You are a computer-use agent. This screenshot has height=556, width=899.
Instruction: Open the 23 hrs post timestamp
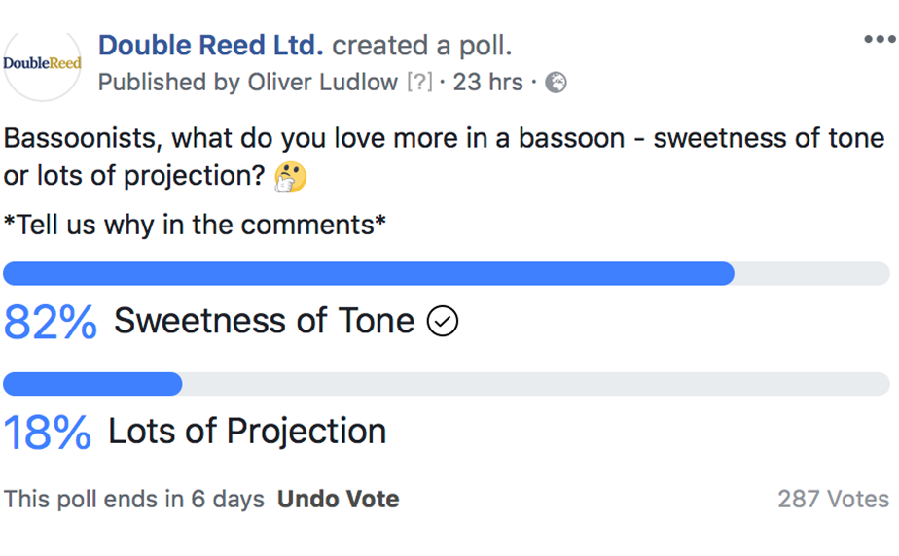pyautogui.click(x=487, y=83)
